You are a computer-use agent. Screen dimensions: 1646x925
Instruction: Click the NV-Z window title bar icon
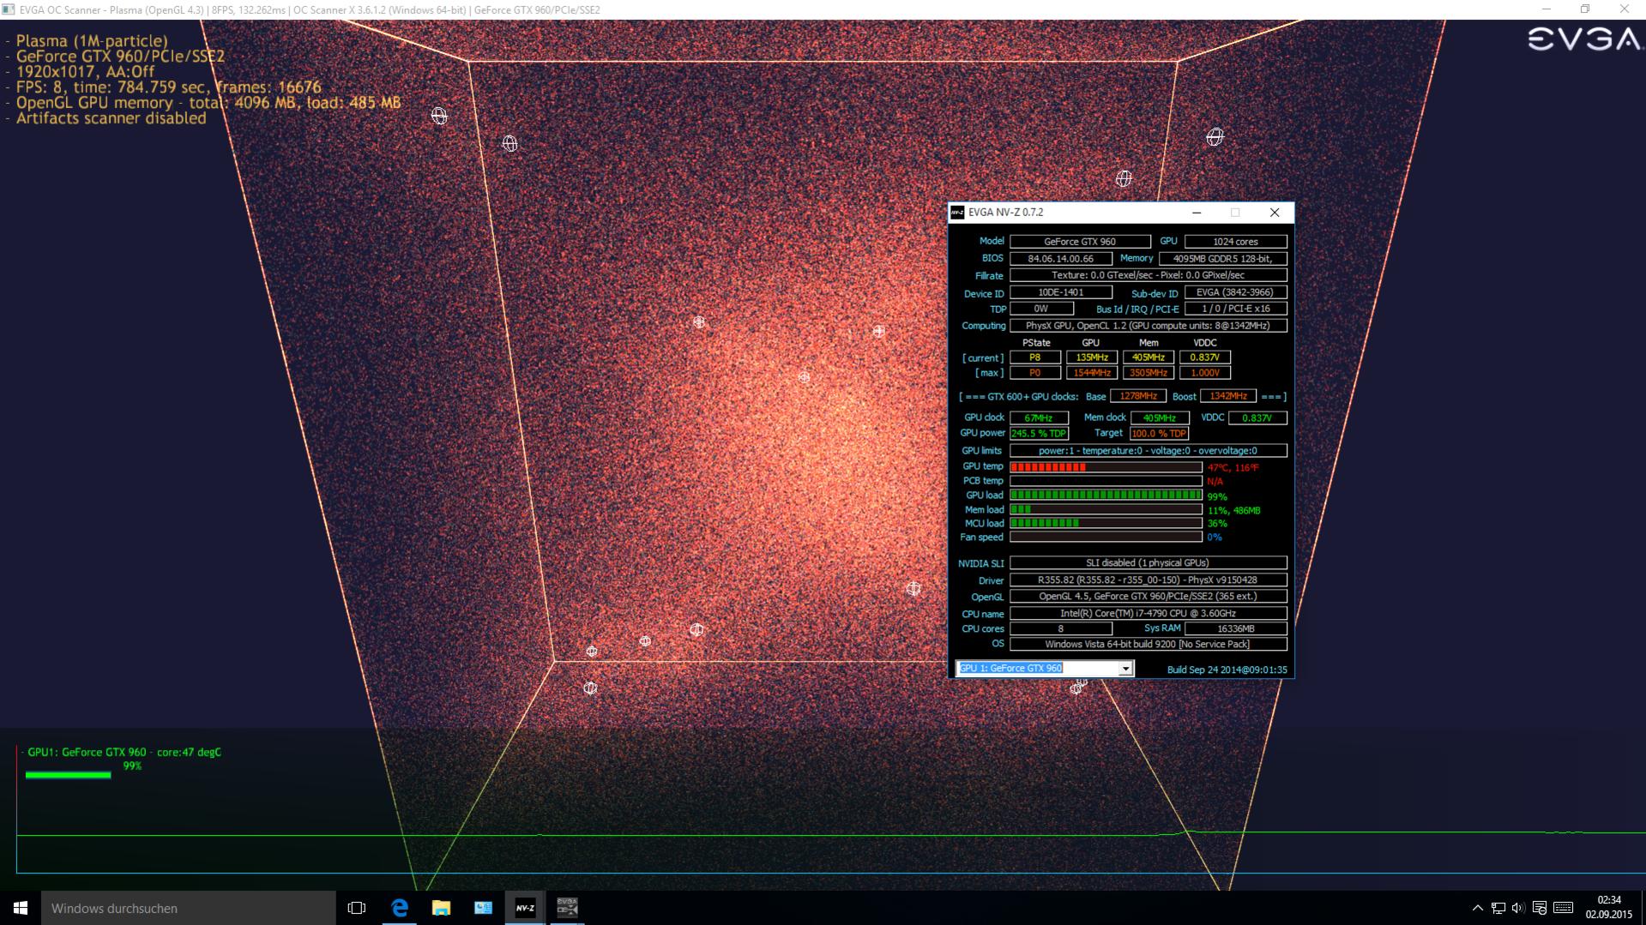pos(957,213)
